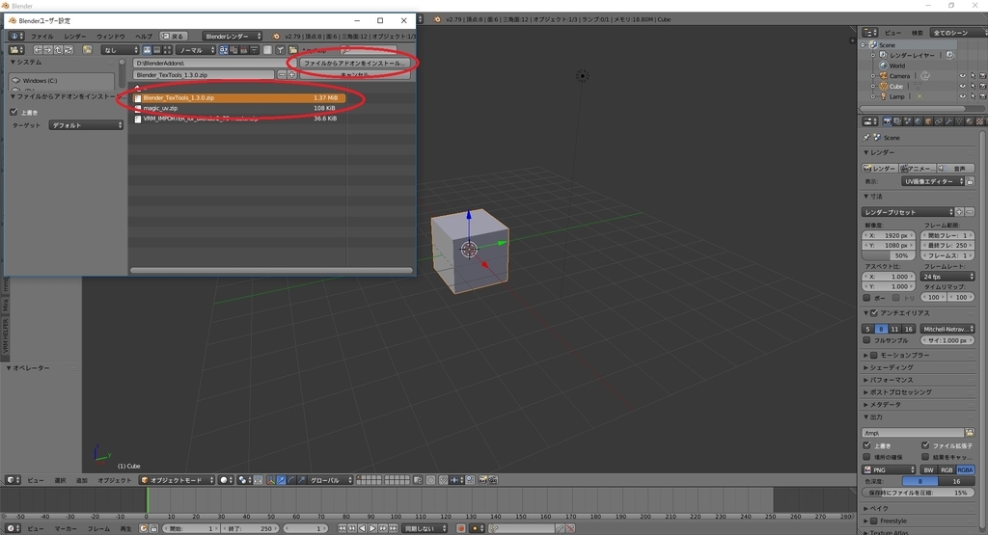Increment the file name with plus icon
988x535 pixels.
click(x=291, y=75)
